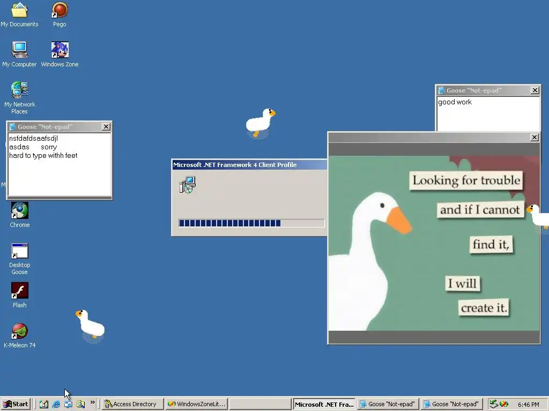The width and height of the screenshot is (549, 411).
Task: Click the Microsoft .NET Framework 4 Client Profile title bar
Action: pos(250,165)
